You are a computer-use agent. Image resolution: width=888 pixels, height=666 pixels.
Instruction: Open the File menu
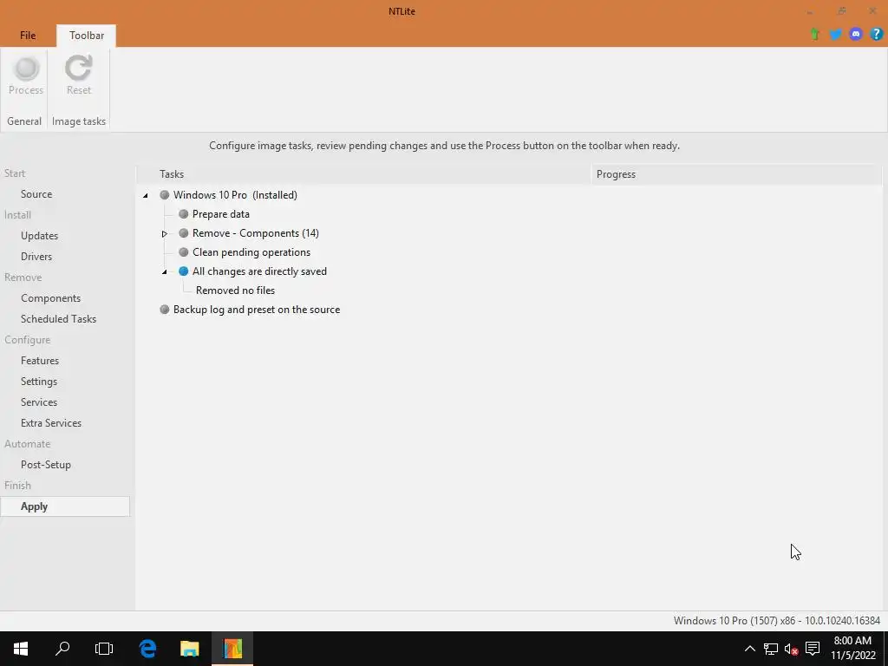coord(28,35)
